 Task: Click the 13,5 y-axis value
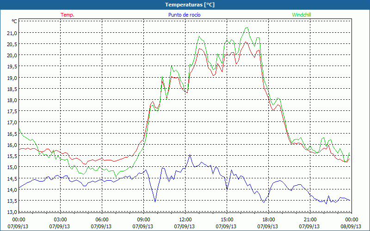pos(12,201)
